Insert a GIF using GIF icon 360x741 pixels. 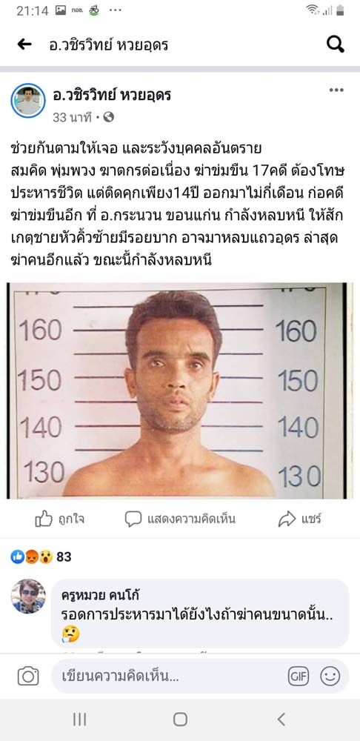(299, 677)
